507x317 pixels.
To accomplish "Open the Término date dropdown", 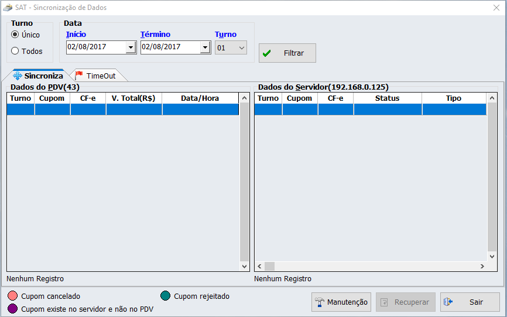I will point(205,47).
